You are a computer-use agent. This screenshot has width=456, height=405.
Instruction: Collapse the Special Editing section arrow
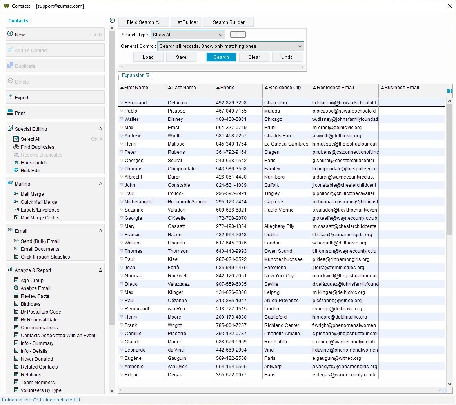[101, 129]
